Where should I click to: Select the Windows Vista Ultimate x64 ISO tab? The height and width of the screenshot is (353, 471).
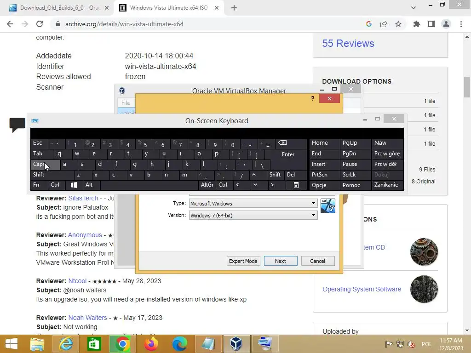[x=169, y=8]
